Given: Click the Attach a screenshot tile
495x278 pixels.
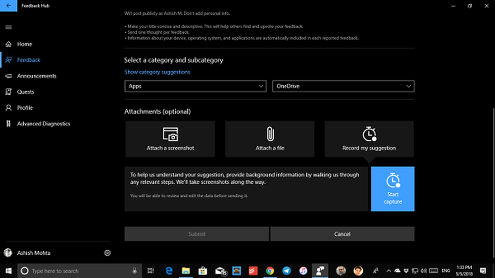Looking at the screenshot, I should coord(170,139).
